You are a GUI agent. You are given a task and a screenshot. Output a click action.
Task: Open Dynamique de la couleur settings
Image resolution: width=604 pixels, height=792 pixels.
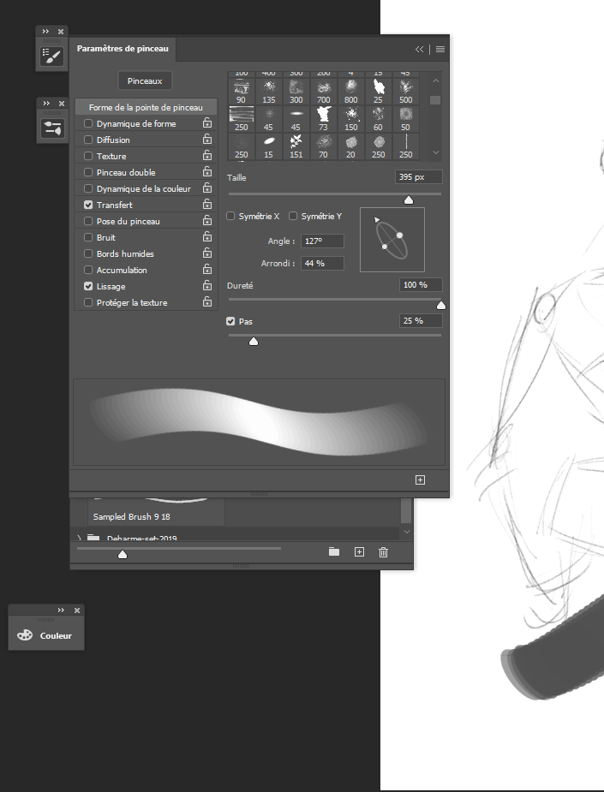tap(144, 189)
